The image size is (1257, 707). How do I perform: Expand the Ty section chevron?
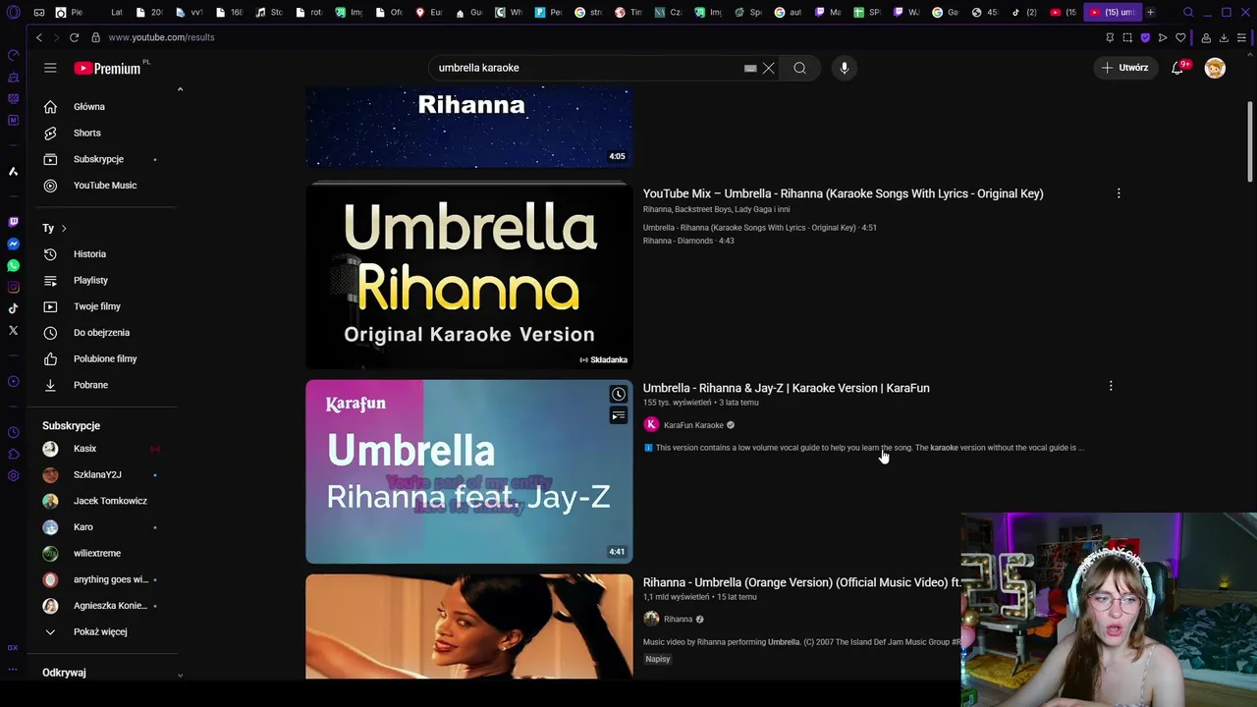coord(64,228)
